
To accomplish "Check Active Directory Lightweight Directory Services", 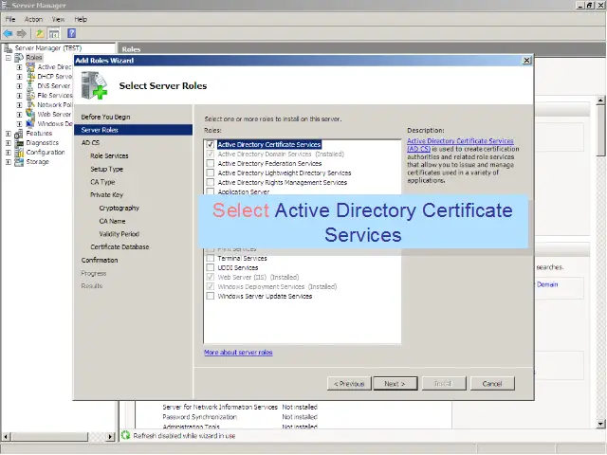I will pyautogui.click(x=211, y=173).
